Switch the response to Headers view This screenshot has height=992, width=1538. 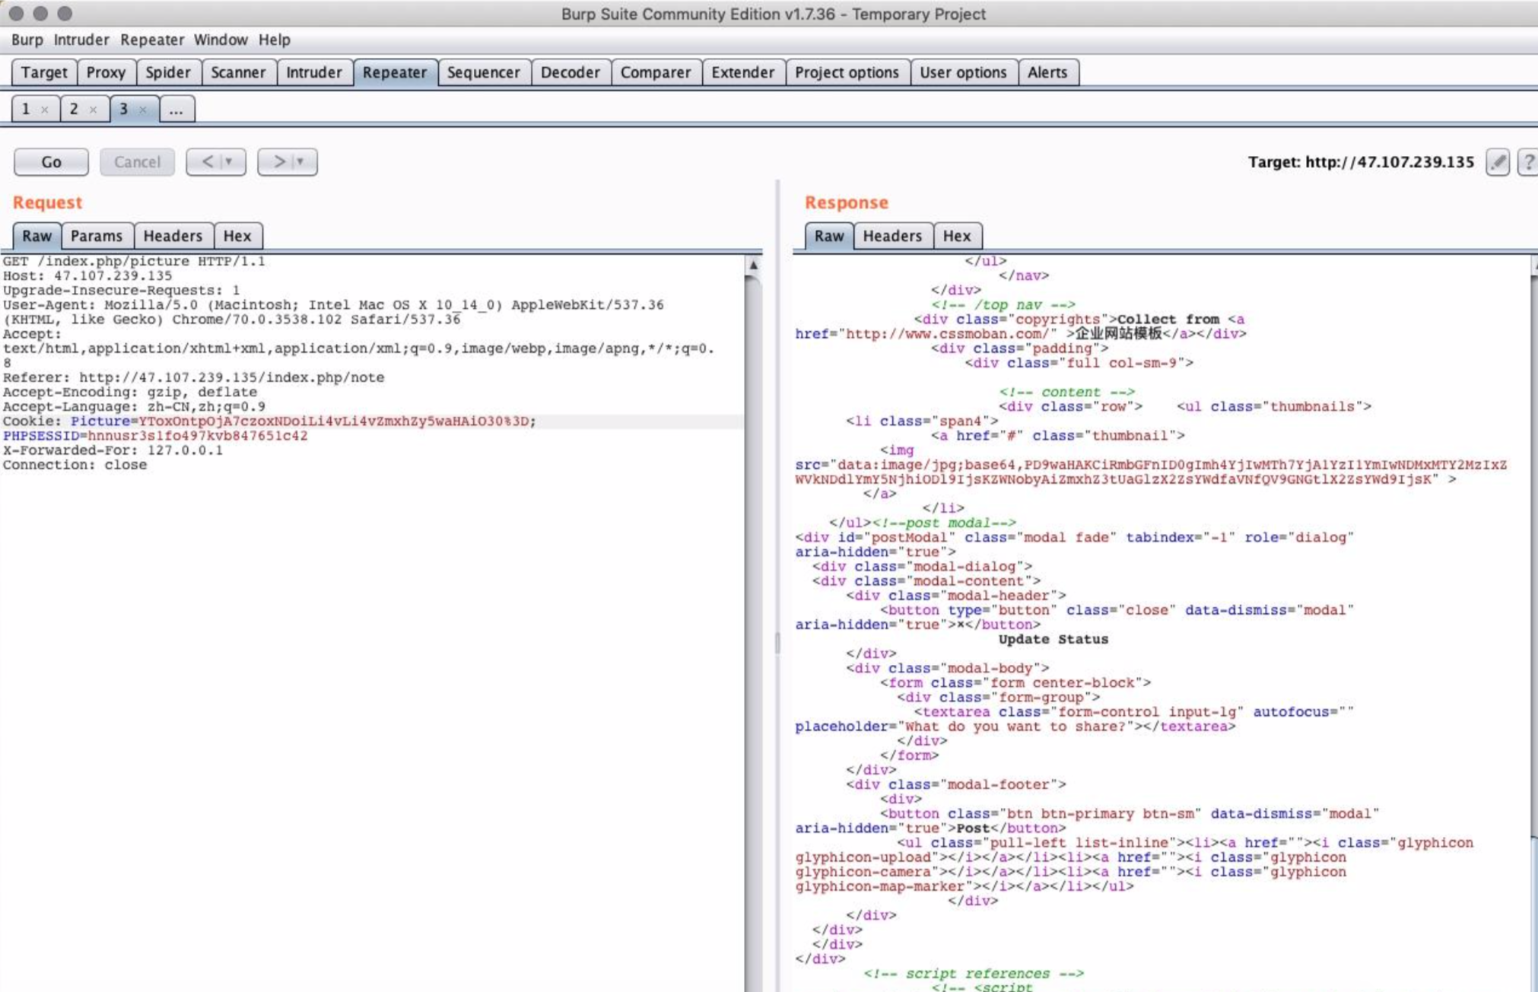point(891,236)
